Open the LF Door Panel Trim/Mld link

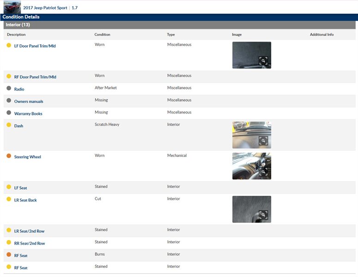pos(35,46)
